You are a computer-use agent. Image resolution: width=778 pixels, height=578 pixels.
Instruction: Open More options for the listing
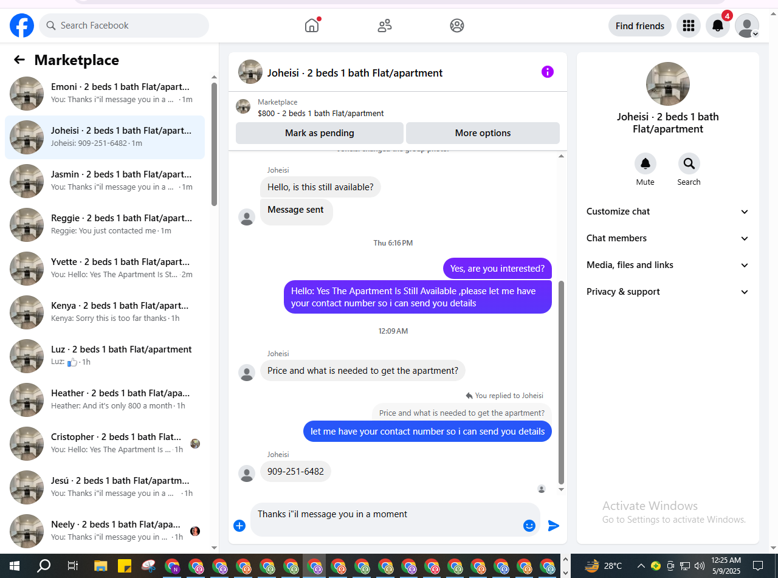(x=483, y=133)
